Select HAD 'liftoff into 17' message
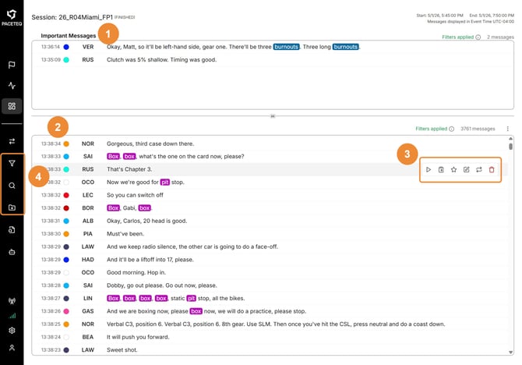This screenshot has height=365, width=522. coord(270,260)
